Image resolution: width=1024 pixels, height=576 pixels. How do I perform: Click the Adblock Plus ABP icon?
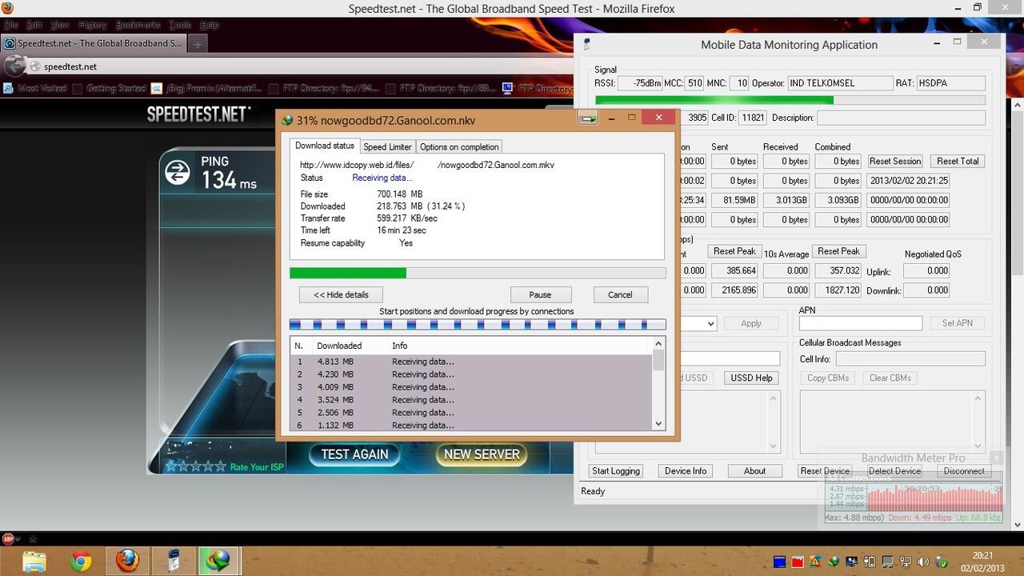[8, 538]
